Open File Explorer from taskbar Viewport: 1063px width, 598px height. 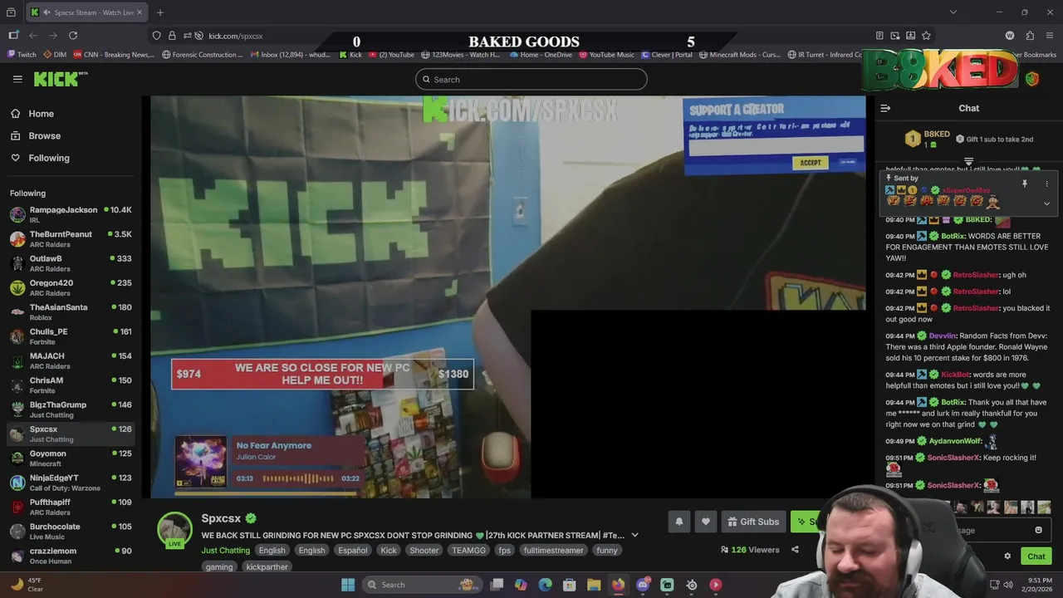pos(594,585)
